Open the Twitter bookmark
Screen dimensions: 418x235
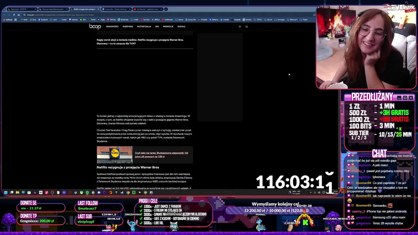click(x=91, y=20)
